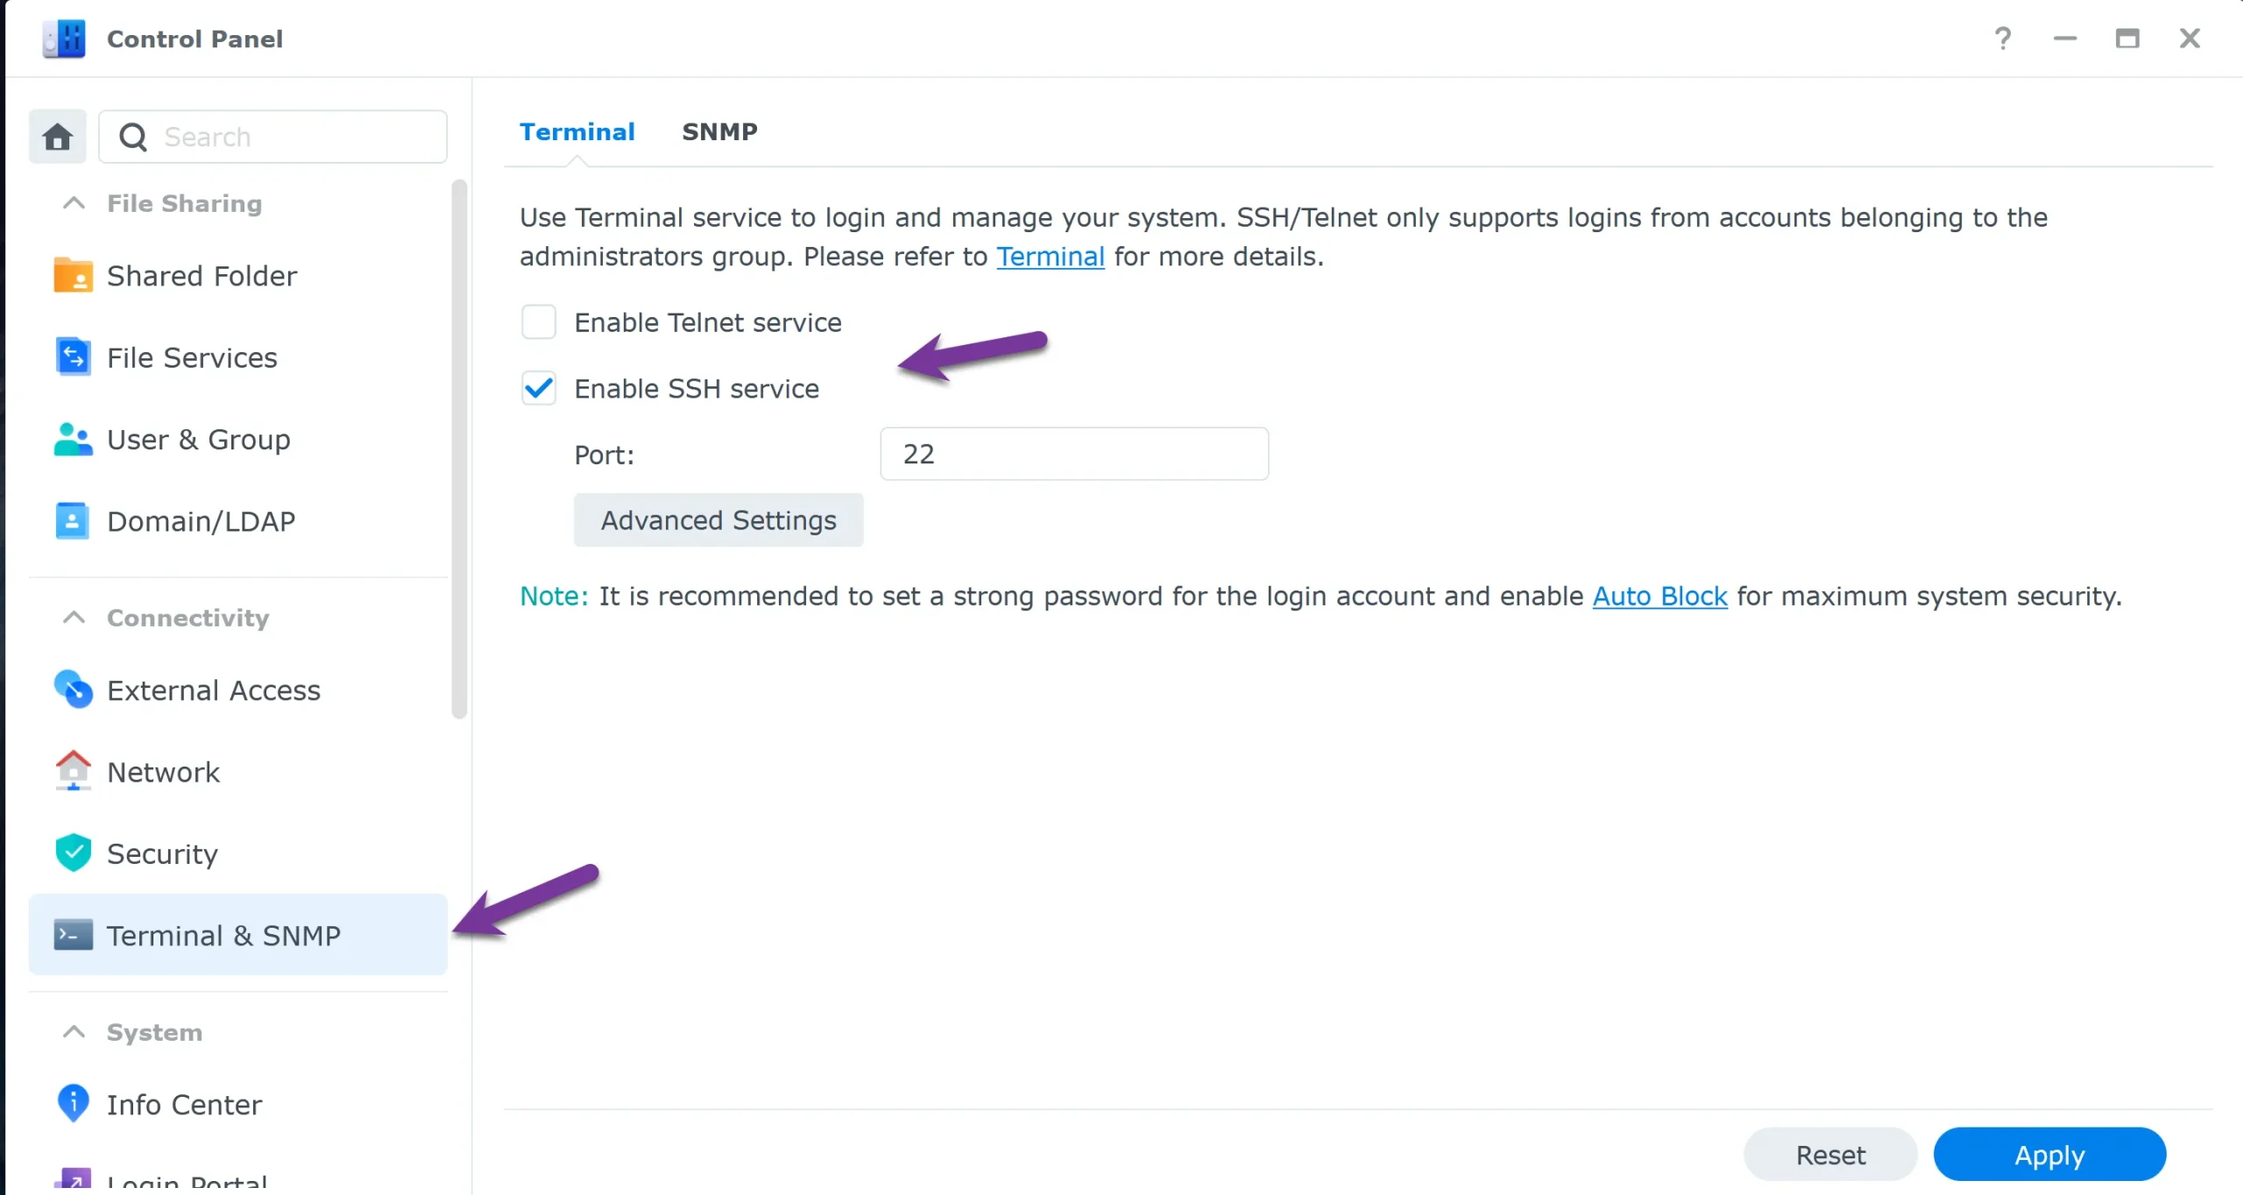The height and width of the screenshot is (1195, 2243).
Task: Click the home icon above the sidebar
Action: (x=57, y=136)
